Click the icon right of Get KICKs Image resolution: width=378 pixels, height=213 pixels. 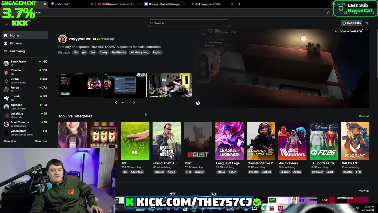[x=367, y=23]
